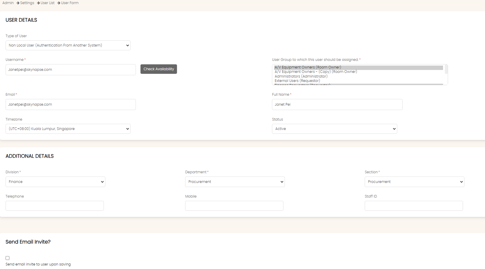Open the Admin breadcrumb link
Image resolution: width=485 pixels, height=269 pixels.
point(8,3)
